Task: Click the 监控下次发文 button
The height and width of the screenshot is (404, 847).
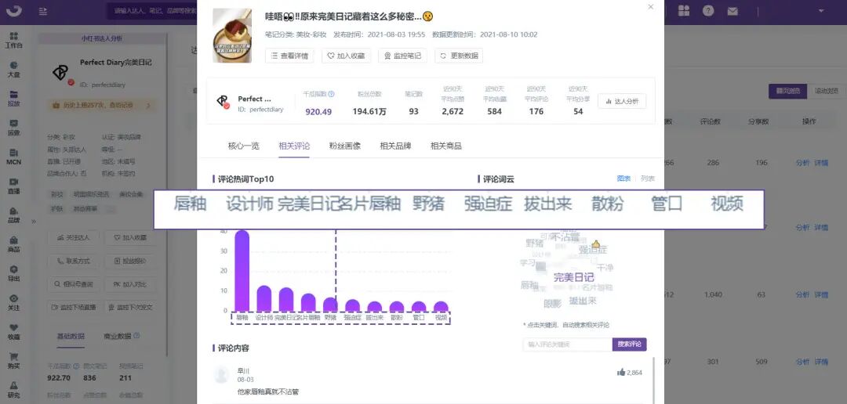Action: [130, 308]
